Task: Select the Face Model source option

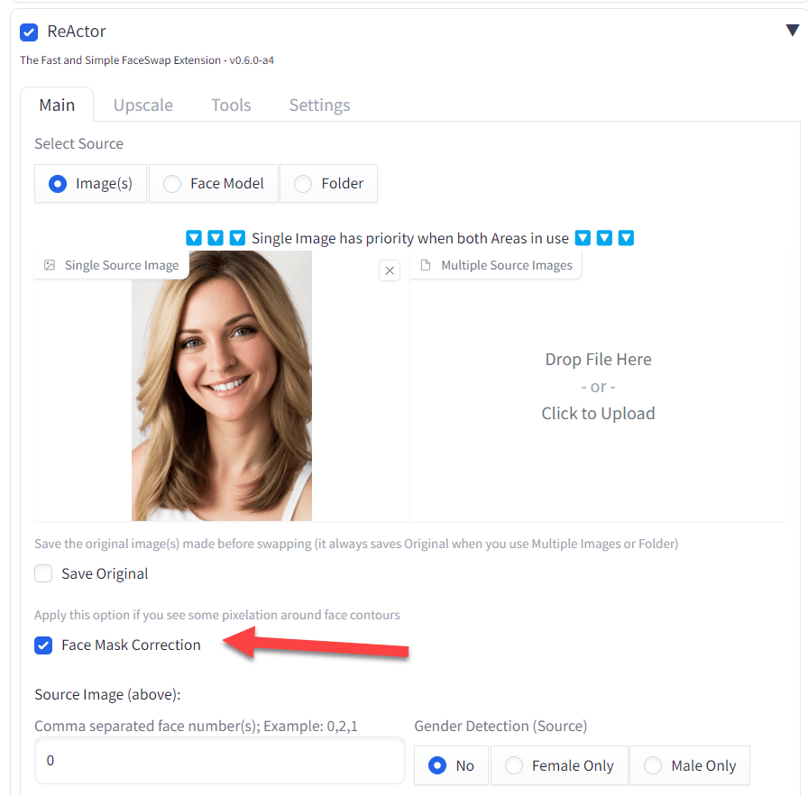Action: [x=214, y=183]
